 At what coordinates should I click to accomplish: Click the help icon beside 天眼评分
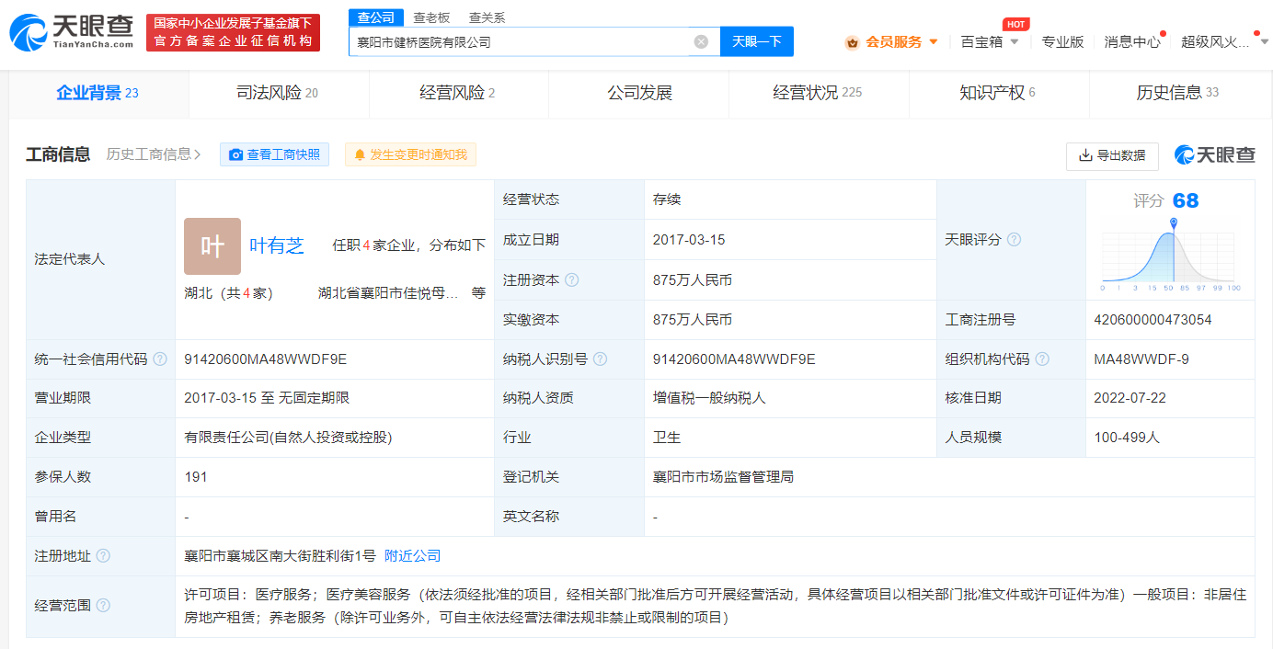tap(1014, 239)
